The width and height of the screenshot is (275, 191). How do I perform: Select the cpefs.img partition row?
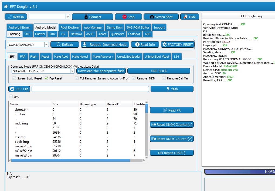pyautogui.click(x=77, y=142)
